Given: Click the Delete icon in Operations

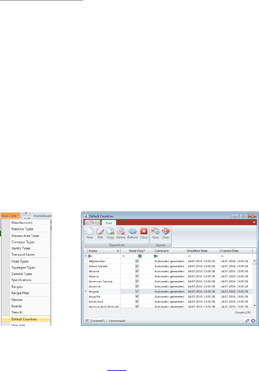Looking at the screenshot, I should (x=121, y=231).
